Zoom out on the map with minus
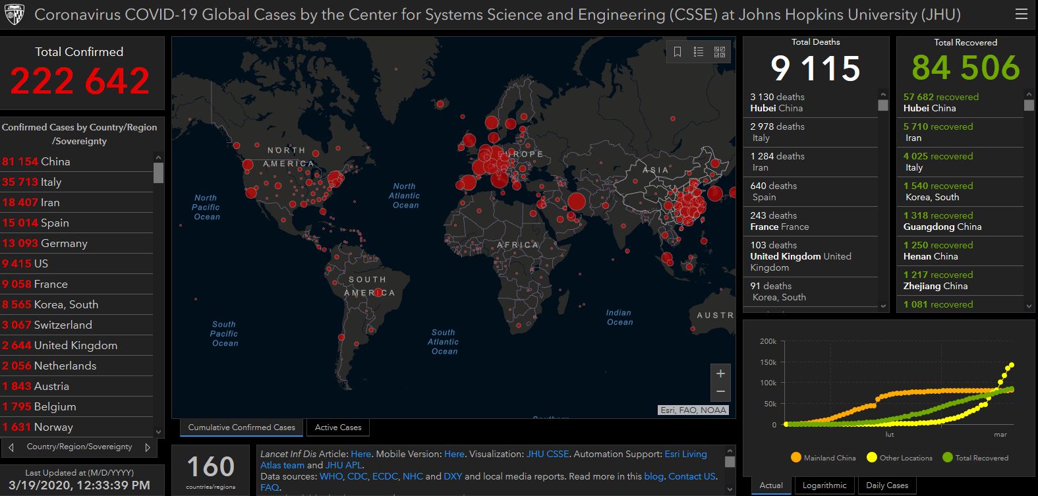Viewport: 1038px width, 496px height. point(720,391)
